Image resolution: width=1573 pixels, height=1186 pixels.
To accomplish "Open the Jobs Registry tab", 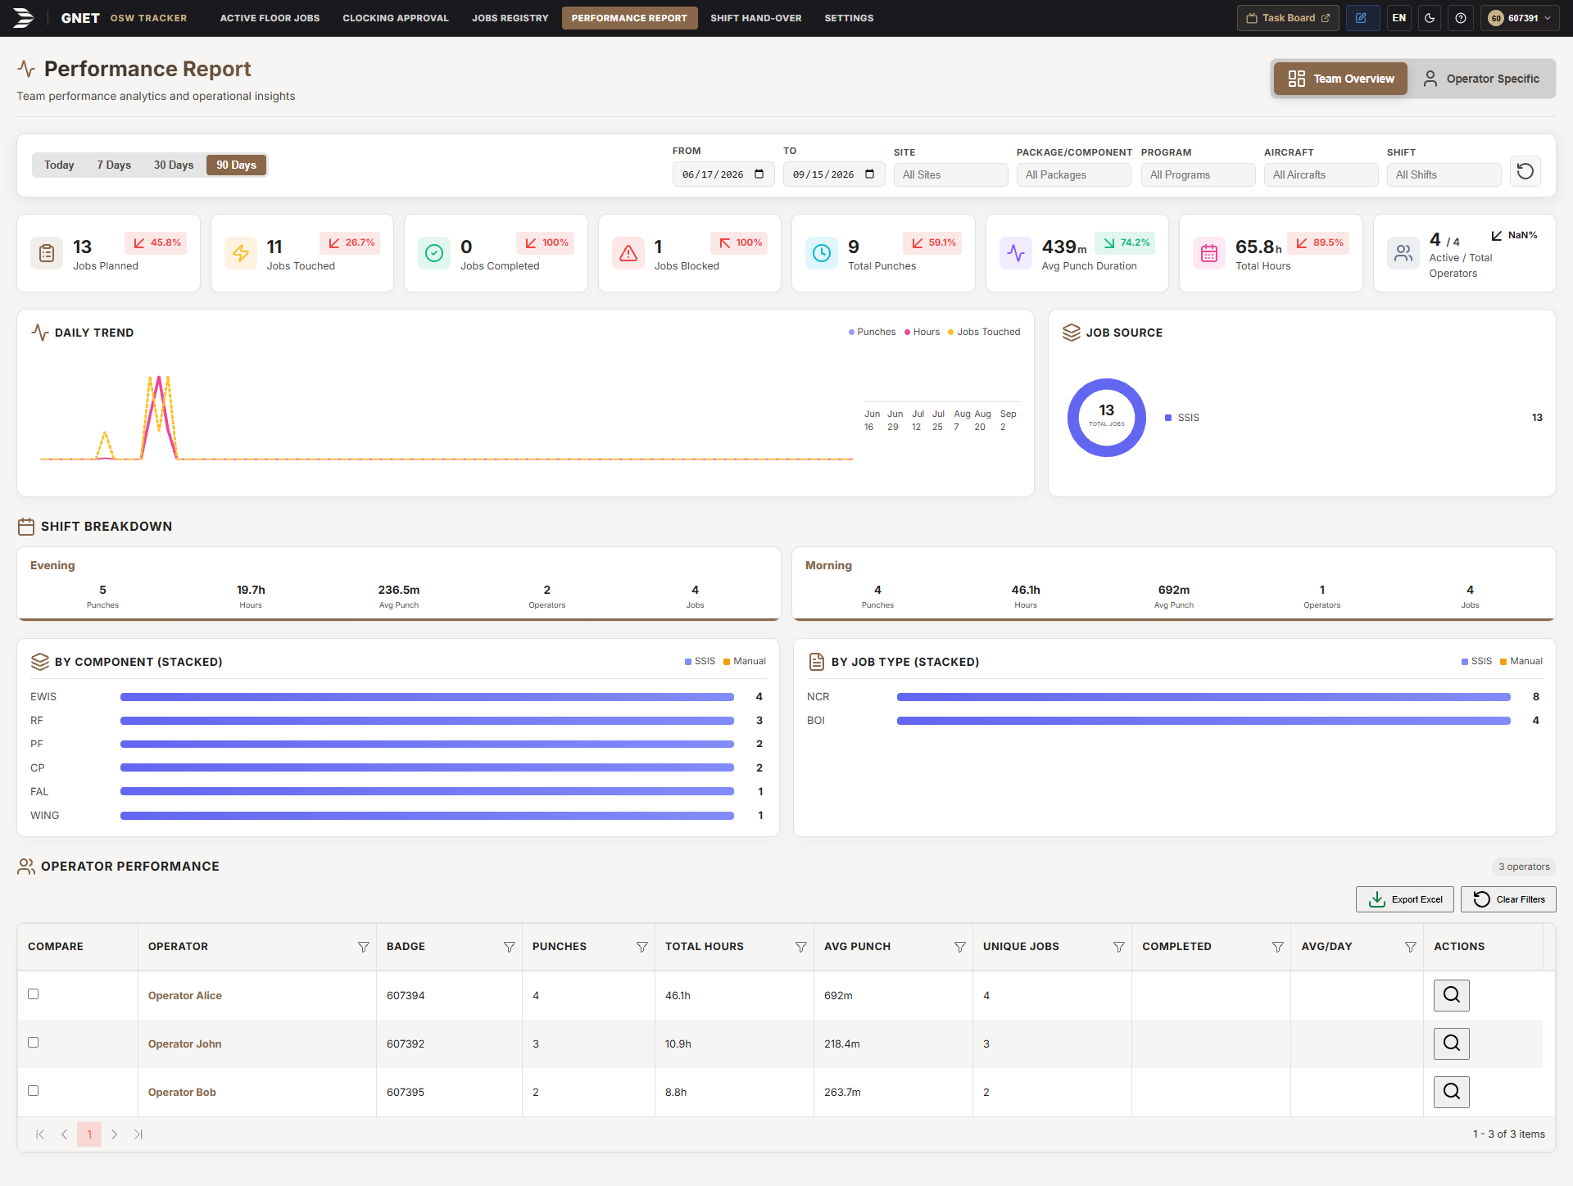I will point(510,18).
